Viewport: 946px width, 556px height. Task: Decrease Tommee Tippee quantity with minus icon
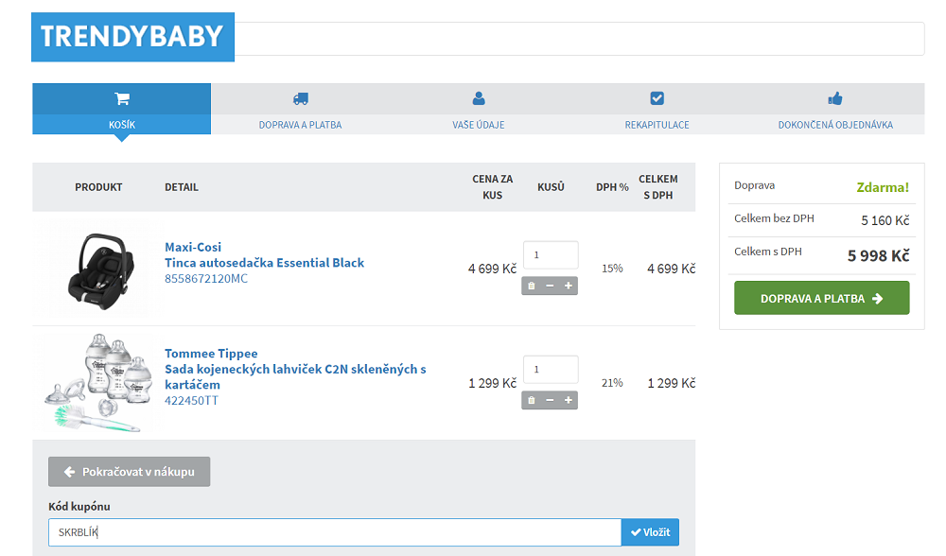[550, 400]
